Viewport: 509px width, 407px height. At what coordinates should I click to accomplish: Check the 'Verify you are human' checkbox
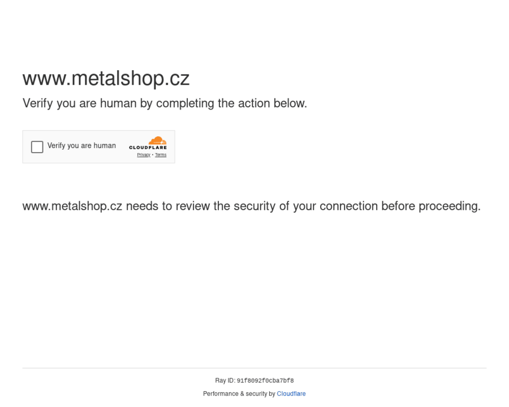(37, 147)
